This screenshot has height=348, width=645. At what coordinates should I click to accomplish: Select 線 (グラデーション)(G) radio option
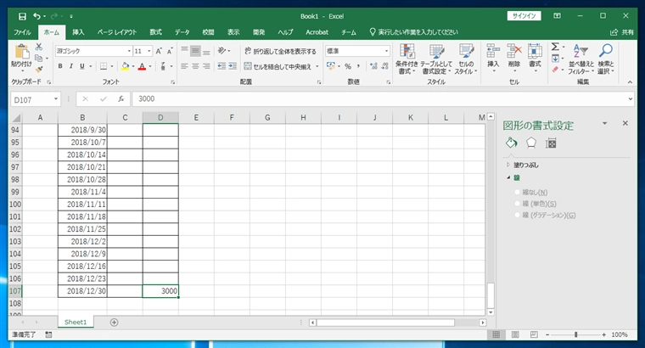[x=518, y=215]
